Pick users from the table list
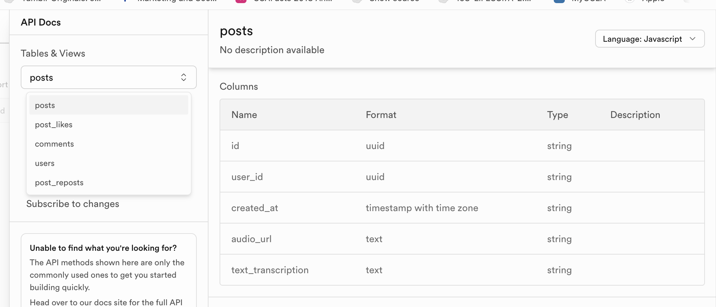This screenshot has height=307, width=716. pos(45,163)
